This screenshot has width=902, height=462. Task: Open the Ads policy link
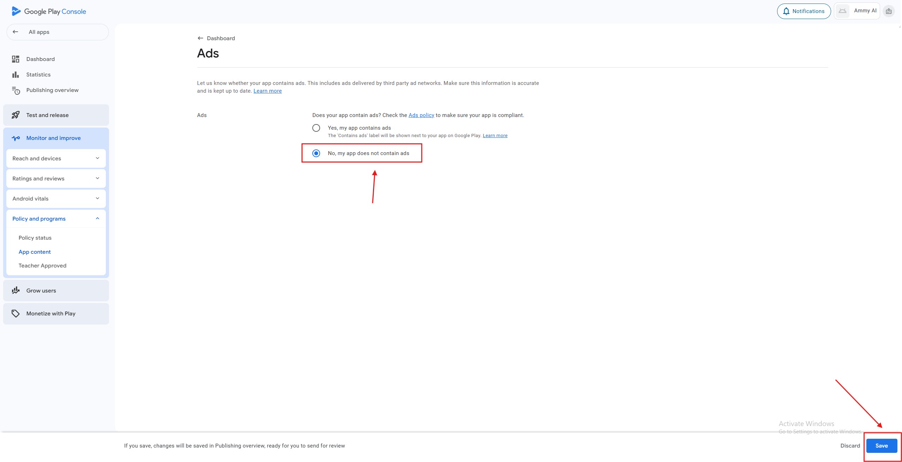point(421,115)
